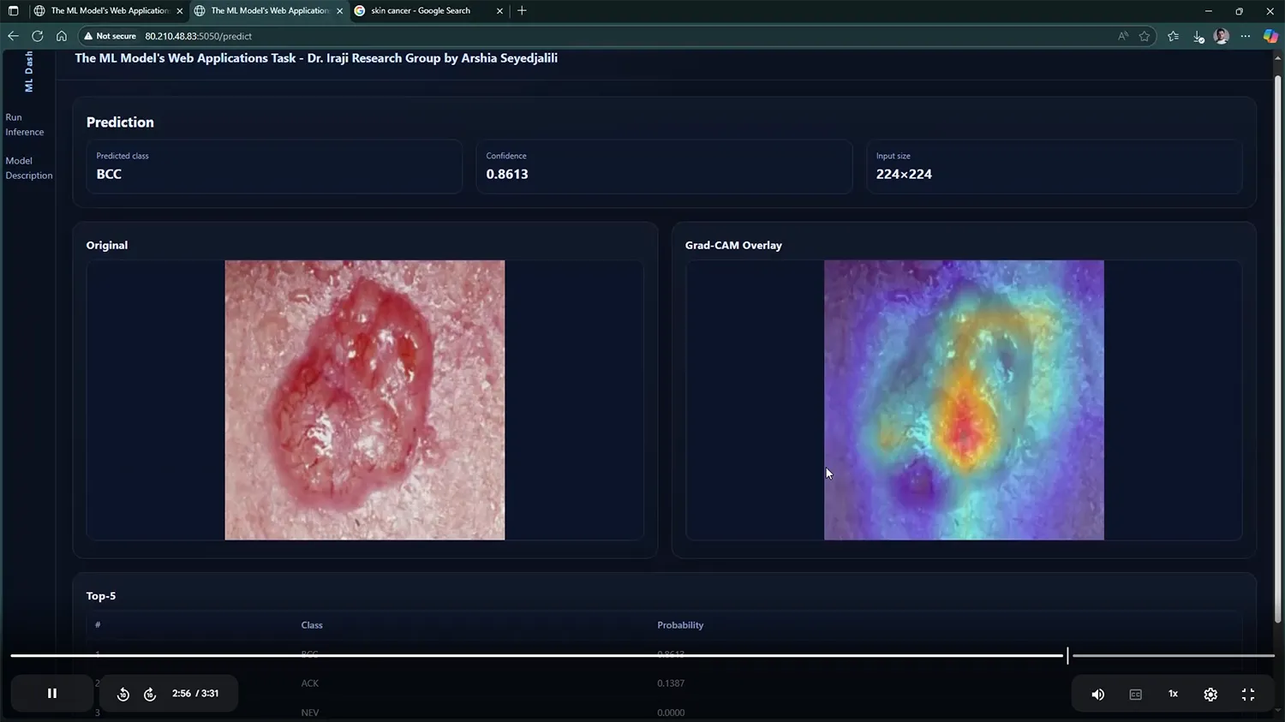This screenshot has width=1285, height=722.
Task: Click the page title header text
Action: [316, 58]
